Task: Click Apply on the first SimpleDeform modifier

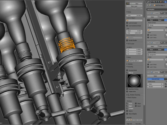Action: click(x=152, y=17)
